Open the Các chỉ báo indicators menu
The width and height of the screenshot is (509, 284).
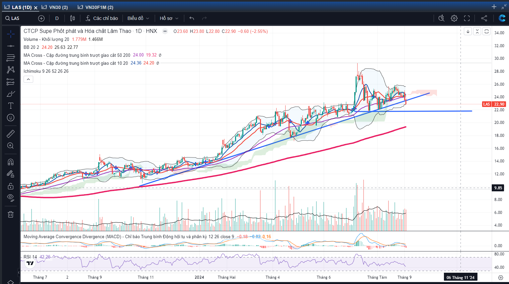(102, 18)
